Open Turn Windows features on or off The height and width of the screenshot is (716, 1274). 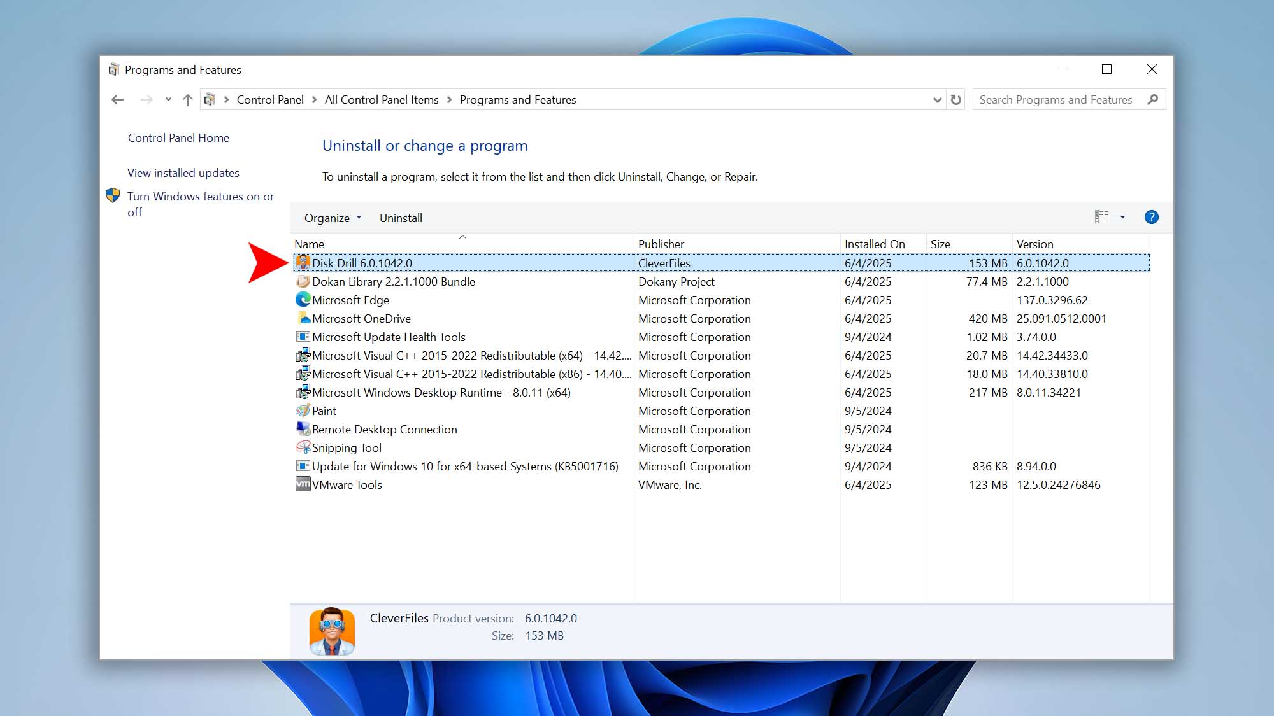point(201,204)
